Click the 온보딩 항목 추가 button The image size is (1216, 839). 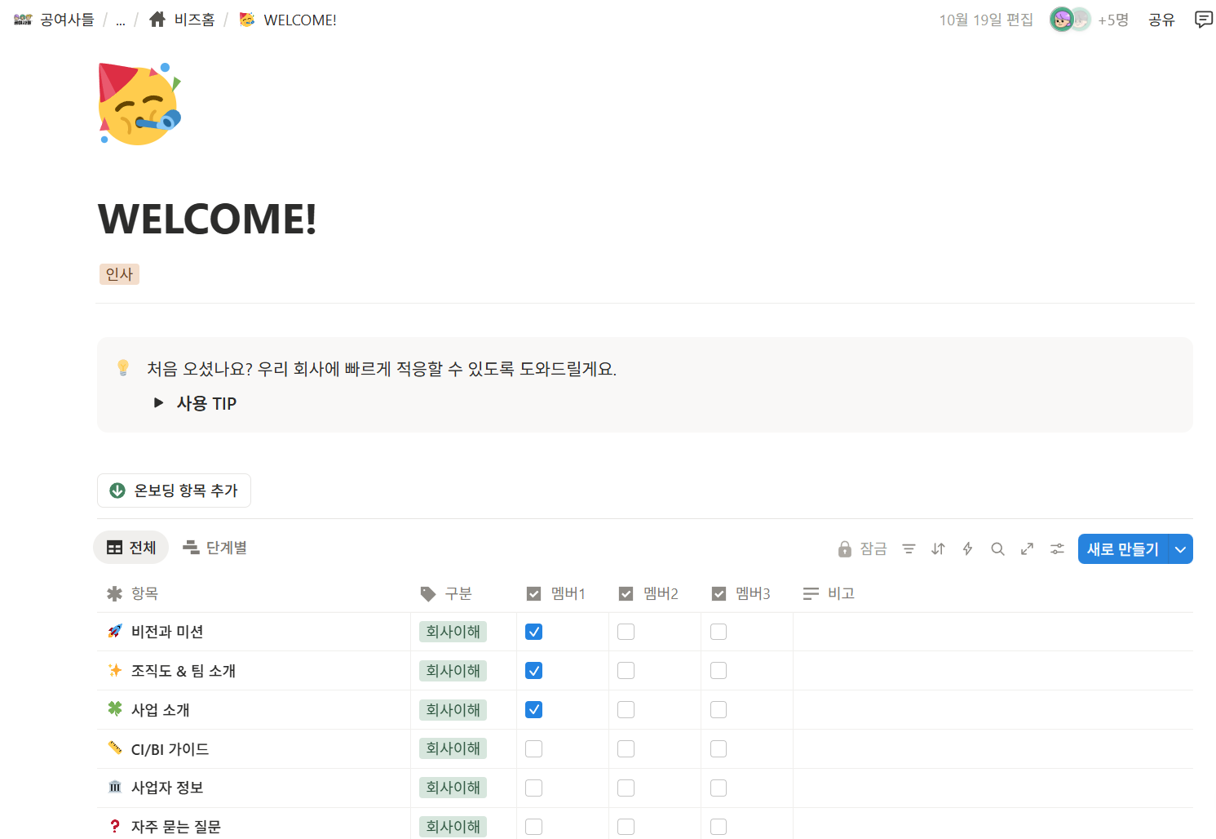click(x=174, y=490)
